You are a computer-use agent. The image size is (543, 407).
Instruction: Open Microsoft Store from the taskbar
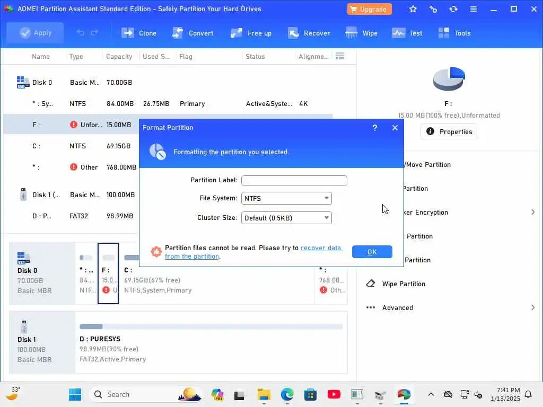[x=311, y=394]
